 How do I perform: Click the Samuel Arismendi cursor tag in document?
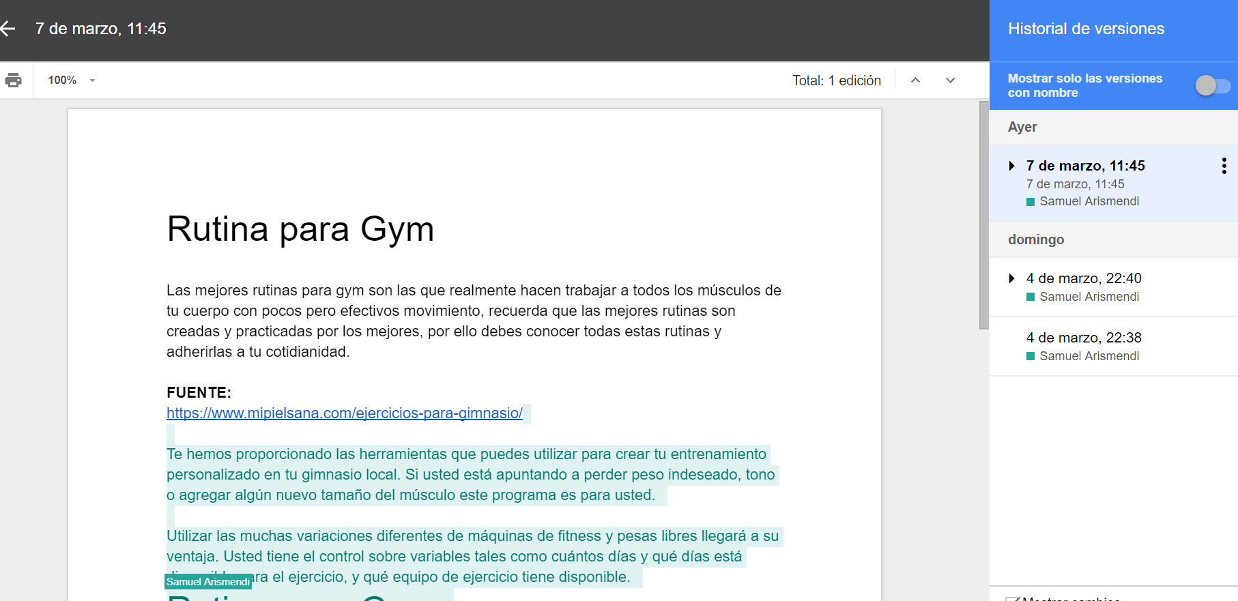(208, 581)
